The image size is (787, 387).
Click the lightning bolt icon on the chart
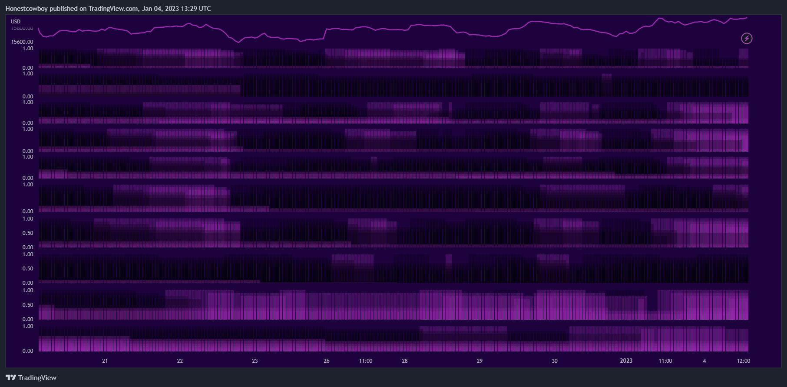747,39
